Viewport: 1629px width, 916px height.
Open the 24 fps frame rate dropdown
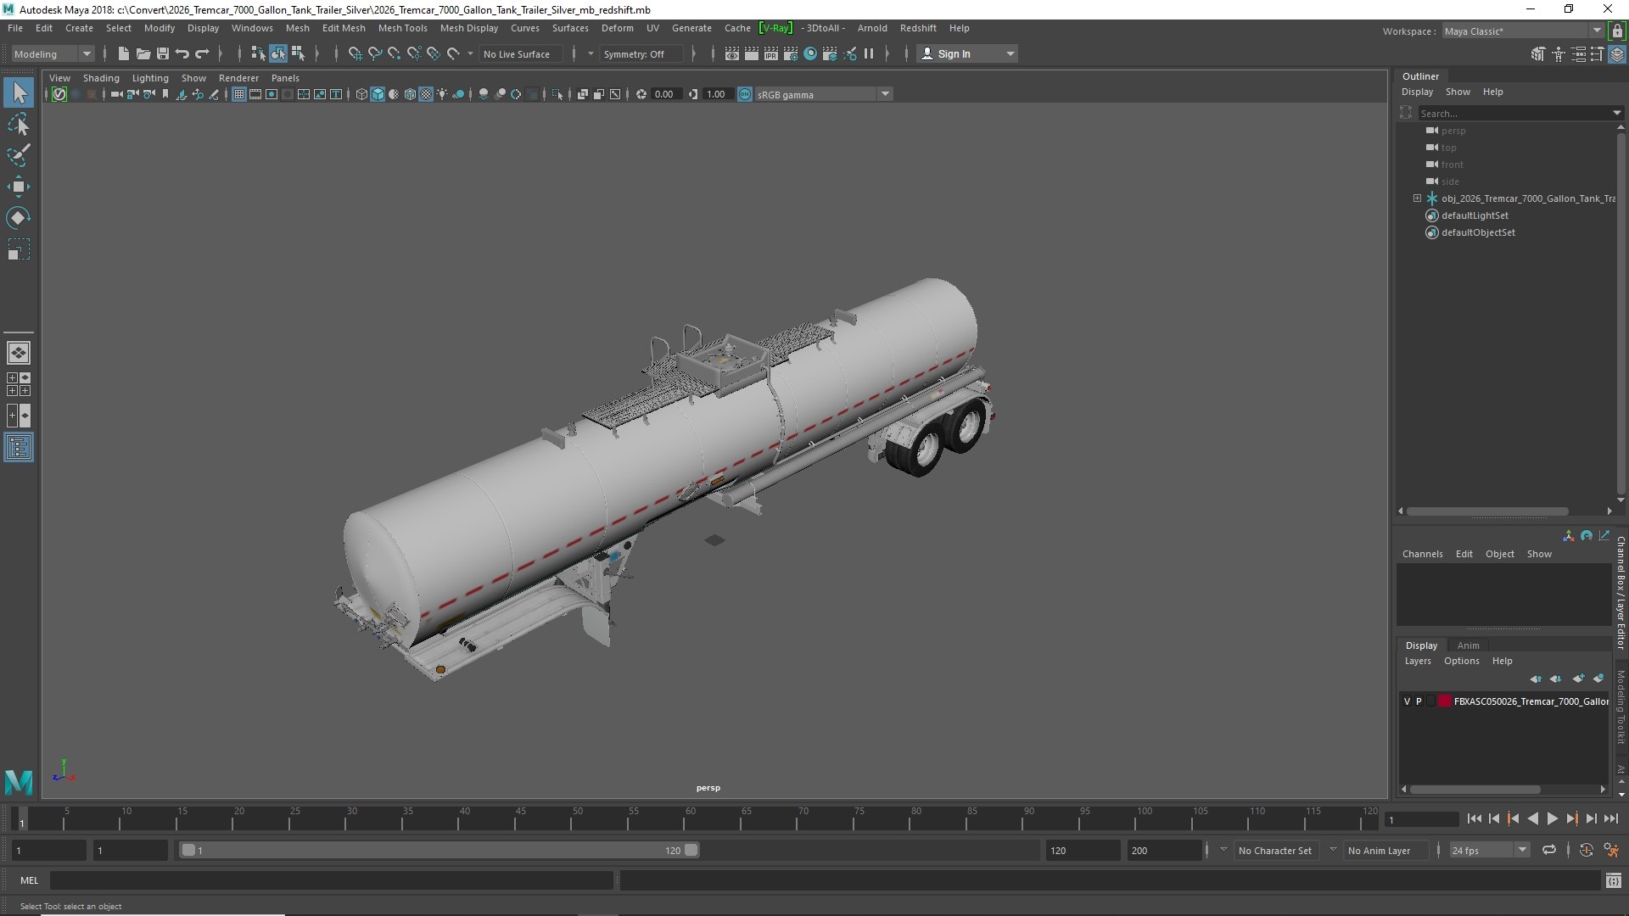pos(1489,850)
